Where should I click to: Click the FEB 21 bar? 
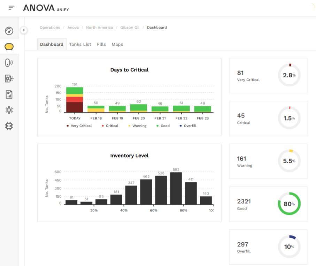tap(160, 109)
